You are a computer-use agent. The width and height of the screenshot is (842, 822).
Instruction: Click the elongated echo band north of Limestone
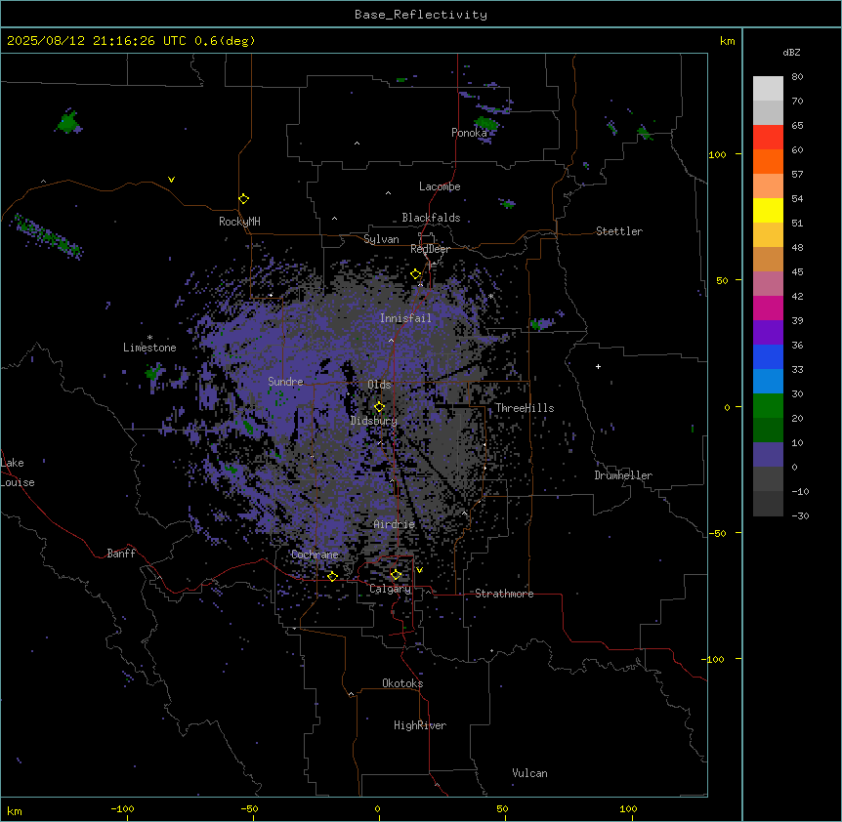[48, 236]
